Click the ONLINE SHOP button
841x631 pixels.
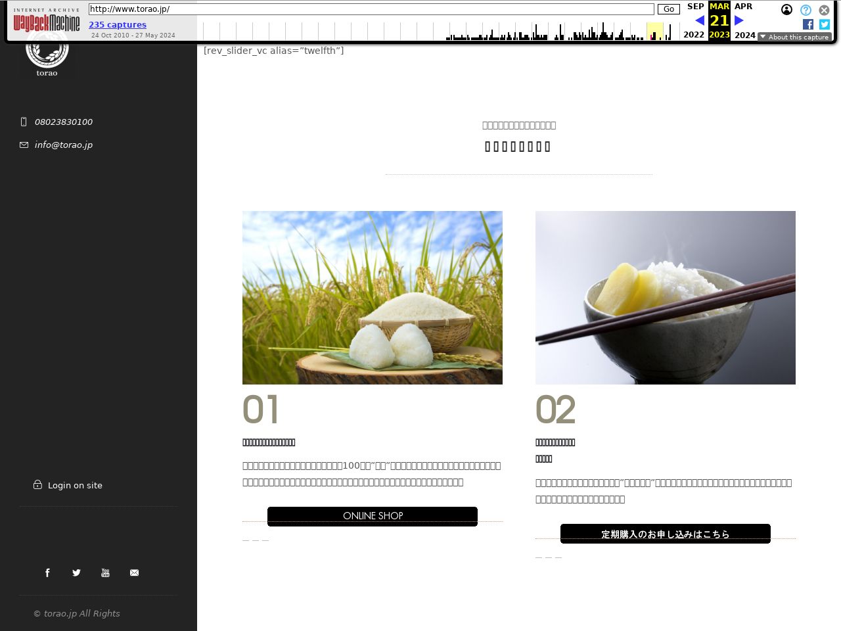click(373, 516)
